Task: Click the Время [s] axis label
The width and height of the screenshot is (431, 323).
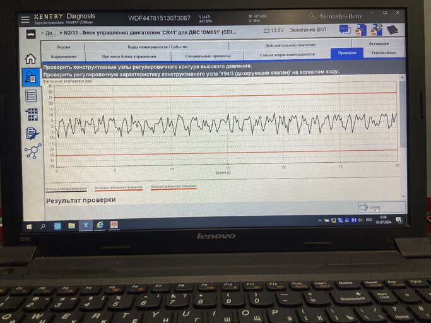Action: (223, 172)
